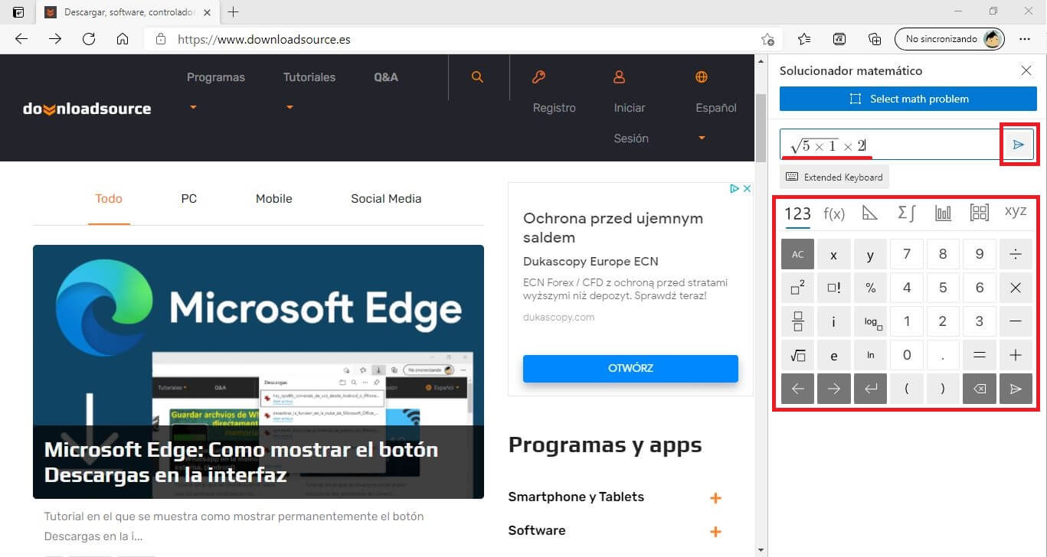
Task: Expand the Programas menu dropdown
Action: pyautogui.click(x=193, y=108)
